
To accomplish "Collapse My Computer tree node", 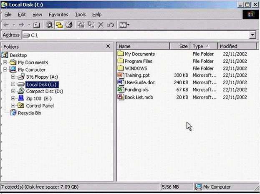I will [5, 70].
